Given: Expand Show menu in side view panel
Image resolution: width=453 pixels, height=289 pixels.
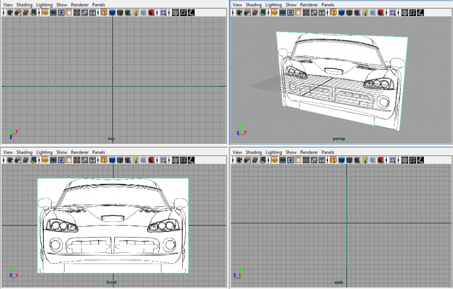Looking at the screenshot, I should (x=291, y=152).
